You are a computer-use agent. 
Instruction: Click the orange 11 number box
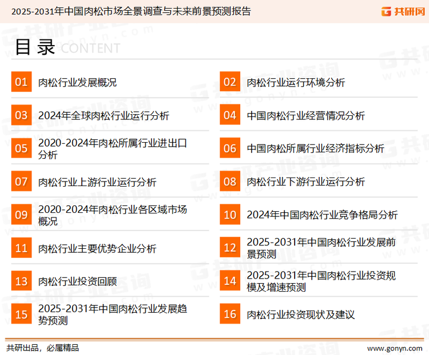(x=21, y=248)
